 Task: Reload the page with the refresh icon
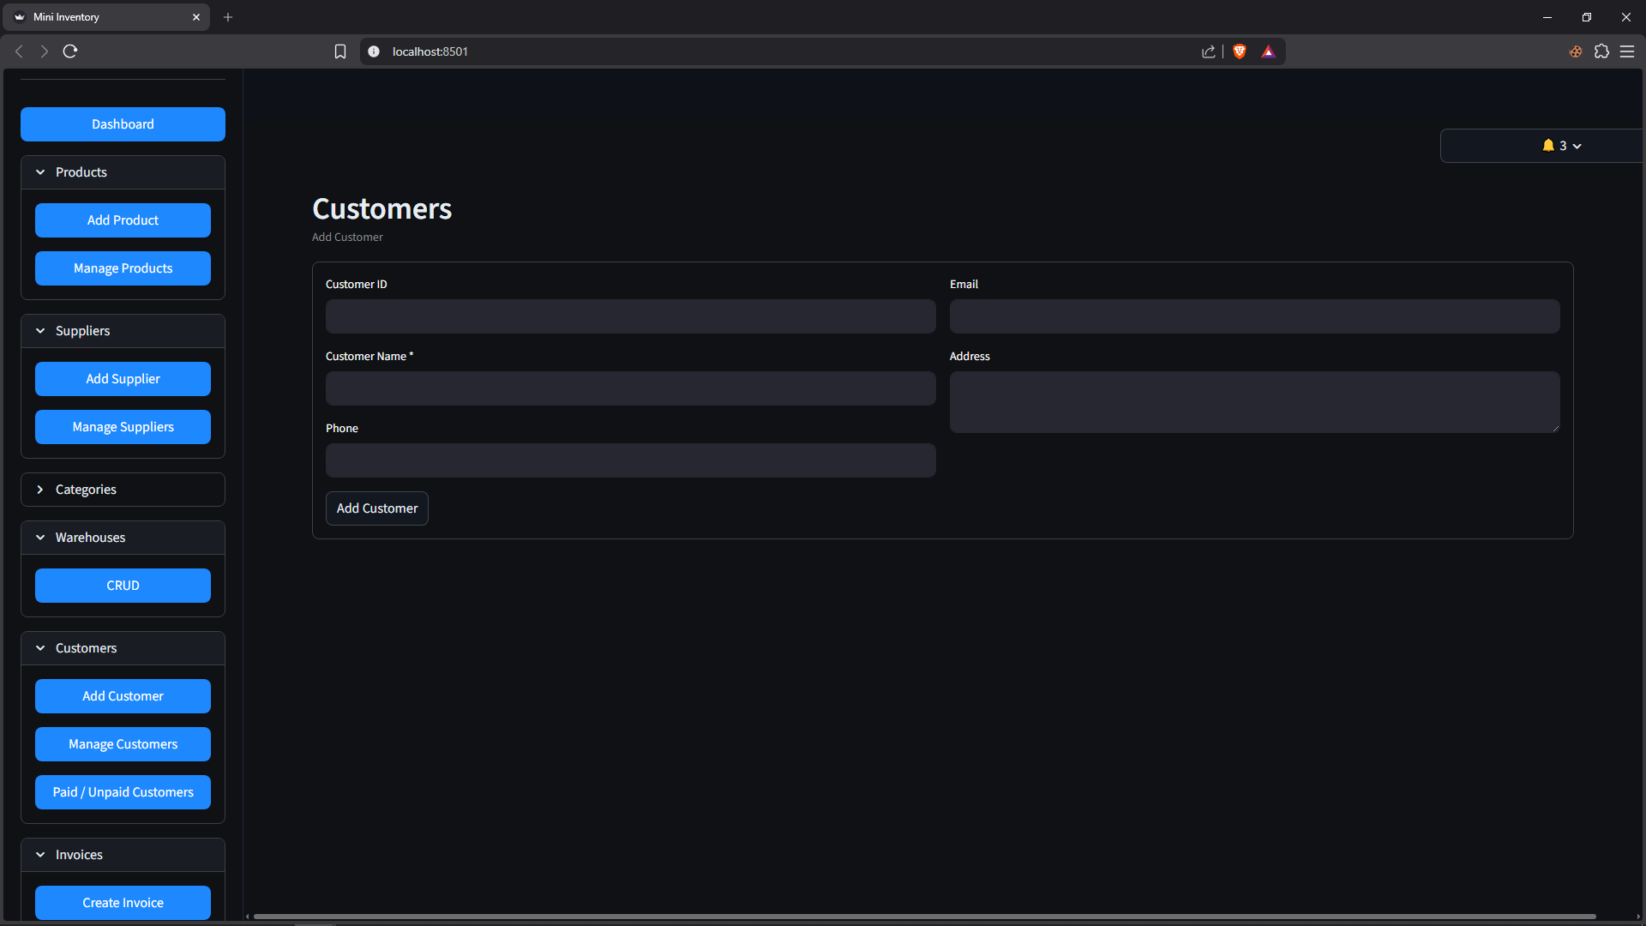[70, 51]
